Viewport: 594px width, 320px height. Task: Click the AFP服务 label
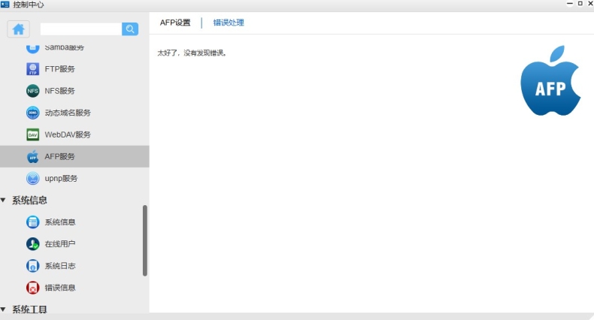coord(60,156)
